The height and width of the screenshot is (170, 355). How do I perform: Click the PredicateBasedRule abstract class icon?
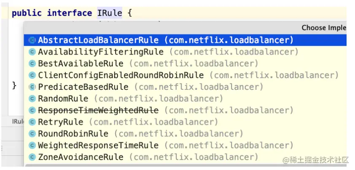(32, 87)
